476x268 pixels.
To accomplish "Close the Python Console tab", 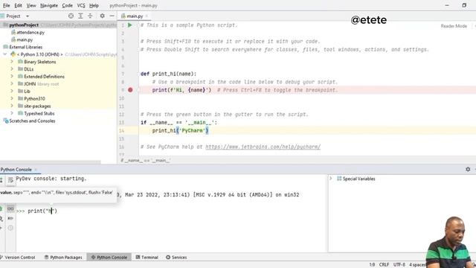I will click(x=36, y=170).
